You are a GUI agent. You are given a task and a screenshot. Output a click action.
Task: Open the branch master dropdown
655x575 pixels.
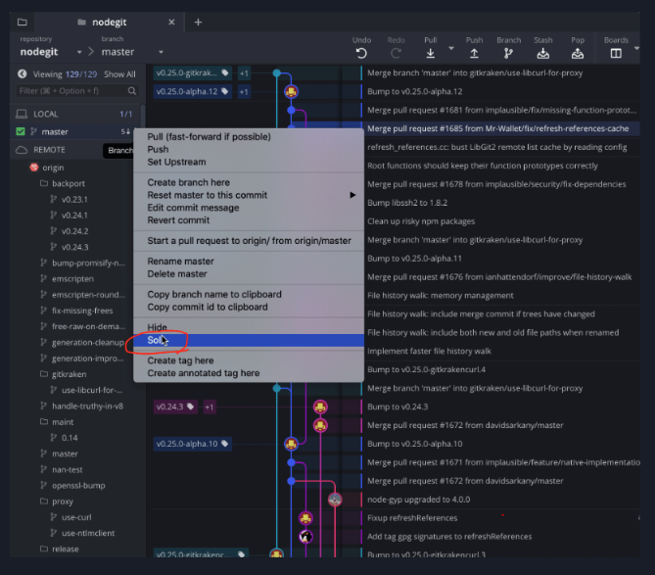click(161, 52)
